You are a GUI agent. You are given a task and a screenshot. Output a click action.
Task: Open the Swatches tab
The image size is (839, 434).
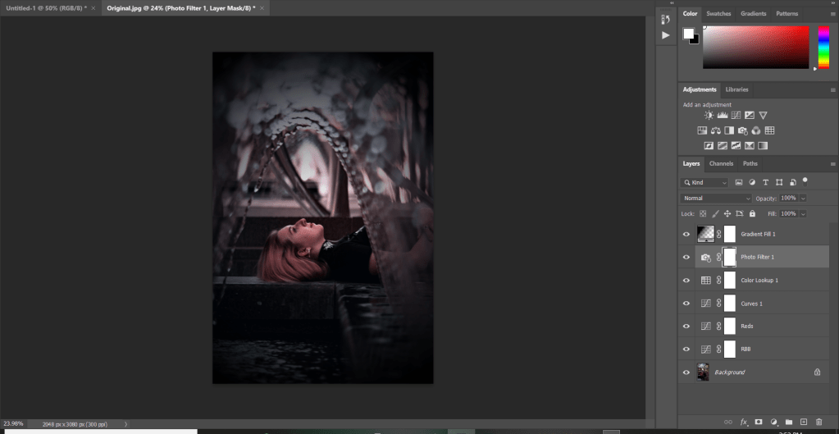pos(718,14)
